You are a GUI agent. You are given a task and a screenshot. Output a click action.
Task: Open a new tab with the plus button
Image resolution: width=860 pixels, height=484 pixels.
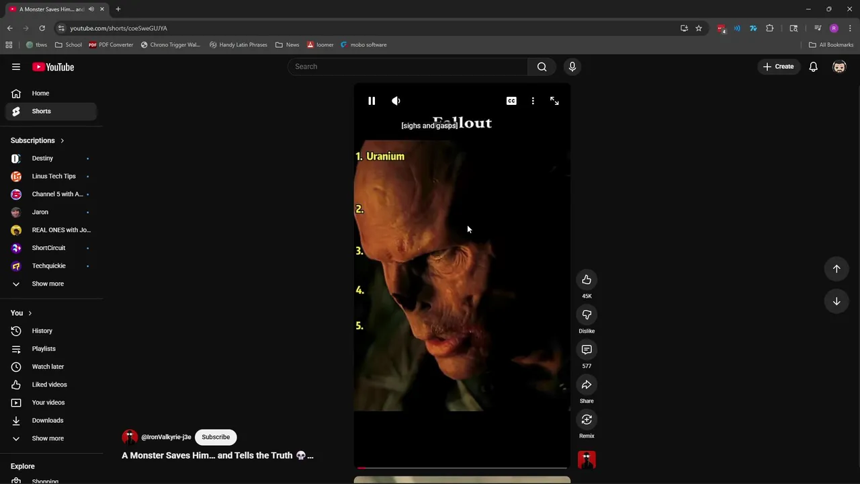[x=118, y=9]
